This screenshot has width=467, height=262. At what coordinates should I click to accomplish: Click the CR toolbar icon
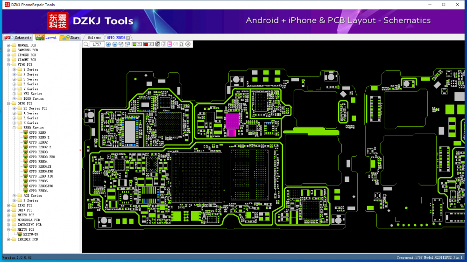tap(176, 44)
